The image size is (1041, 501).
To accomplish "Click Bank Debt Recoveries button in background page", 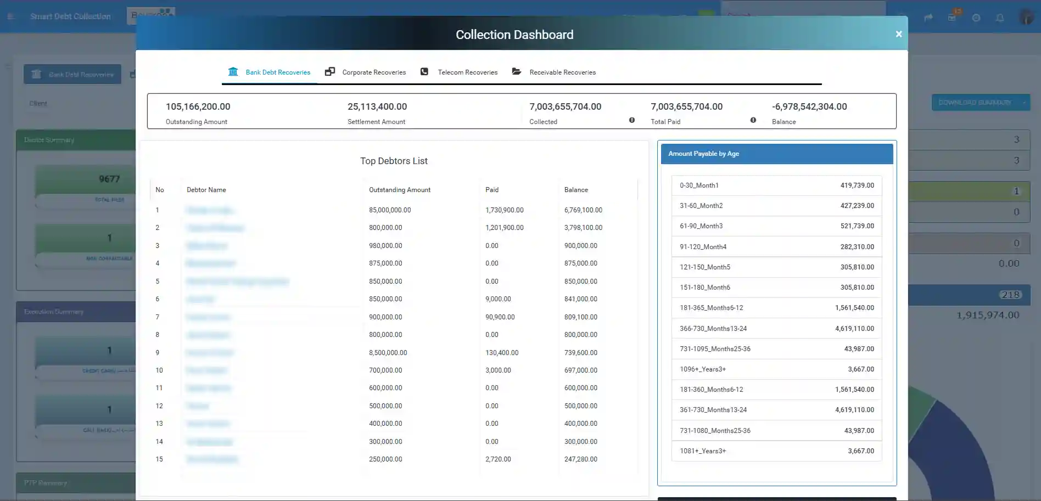I will click(72, 75).
